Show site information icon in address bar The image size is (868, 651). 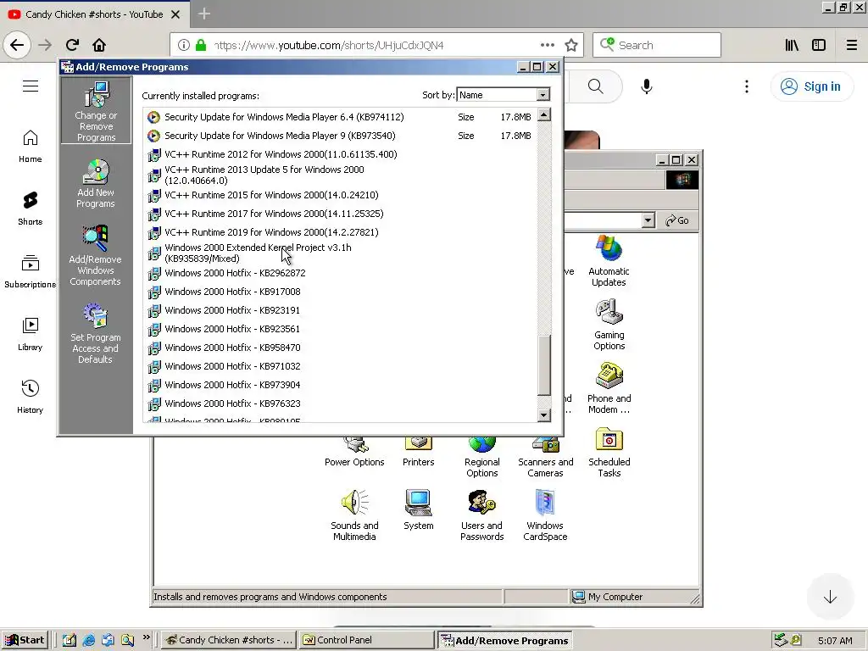click(x=184, y=46)
